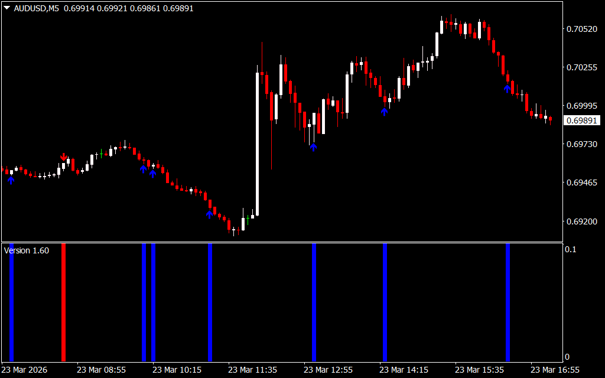This screenshot has width=605, height=378.
Task: Select the current price label 0.69891
Action: pyautogui.click(x=581, y=120)
